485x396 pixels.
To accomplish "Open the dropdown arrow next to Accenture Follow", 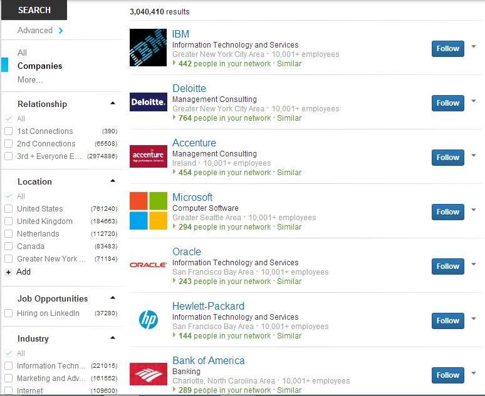I will (x=474, y=155).
